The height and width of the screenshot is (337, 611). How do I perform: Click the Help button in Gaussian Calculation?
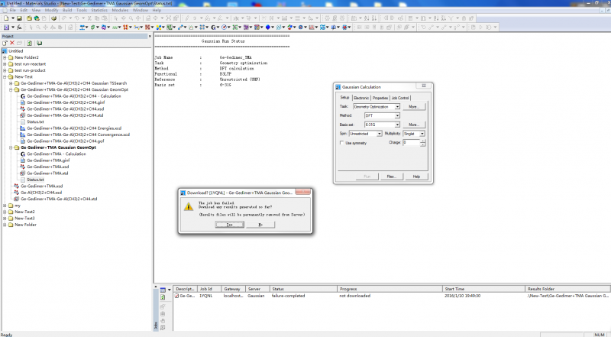point(416,177)
